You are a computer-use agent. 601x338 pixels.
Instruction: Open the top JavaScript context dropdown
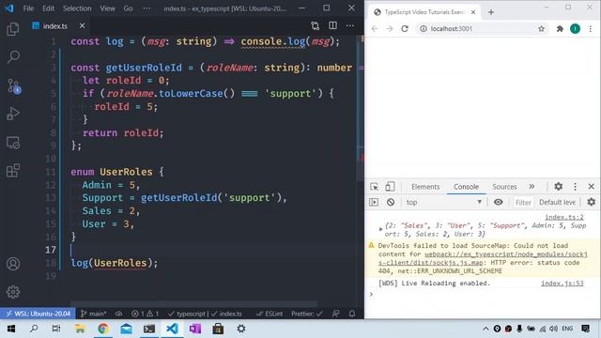point(444,202)
